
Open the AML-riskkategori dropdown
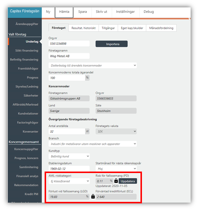coord(69,181)
